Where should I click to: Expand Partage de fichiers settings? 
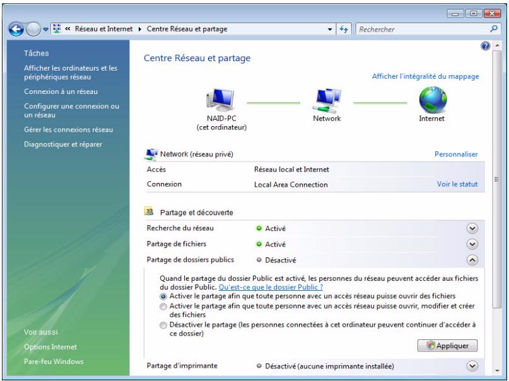point(472,244)
